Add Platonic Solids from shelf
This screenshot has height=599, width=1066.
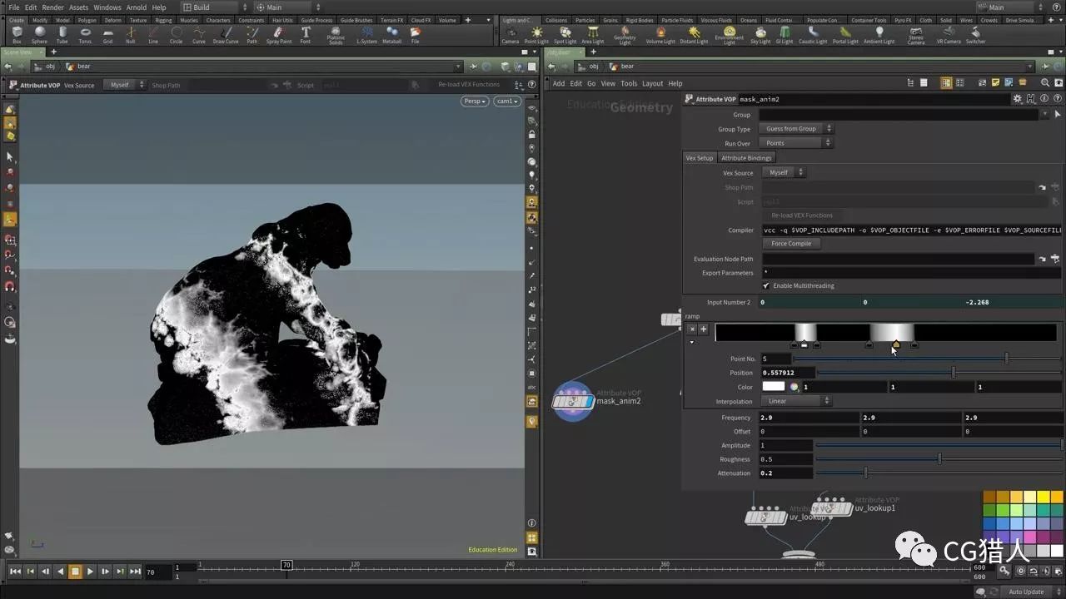336,36
